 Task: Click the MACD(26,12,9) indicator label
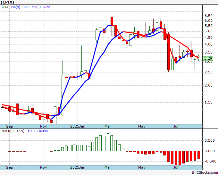[x=13, y=131]
